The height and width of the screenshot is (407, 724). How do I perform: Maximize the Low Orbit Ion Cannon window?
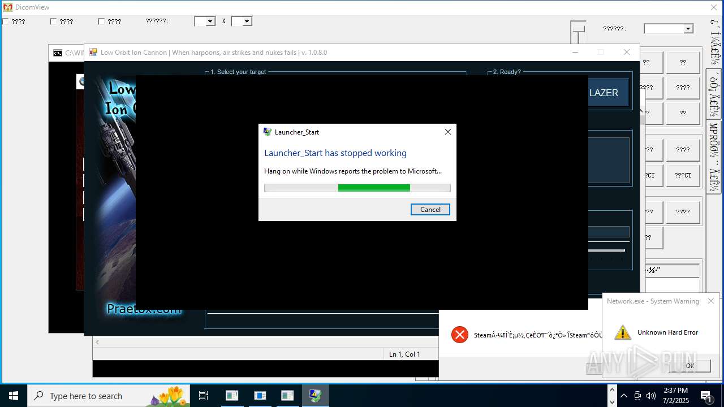click(x=601, y=52)
